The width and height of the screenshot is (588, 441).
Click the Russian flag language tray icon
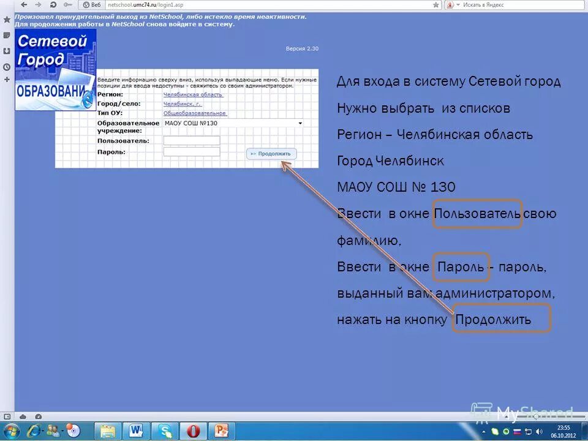517,432
